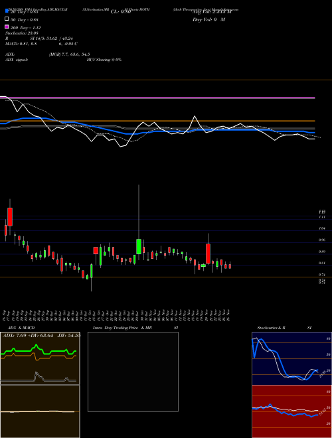
Task: Click the 'Avg Vol: 2.313 M' text
Action: pos(212,12)
